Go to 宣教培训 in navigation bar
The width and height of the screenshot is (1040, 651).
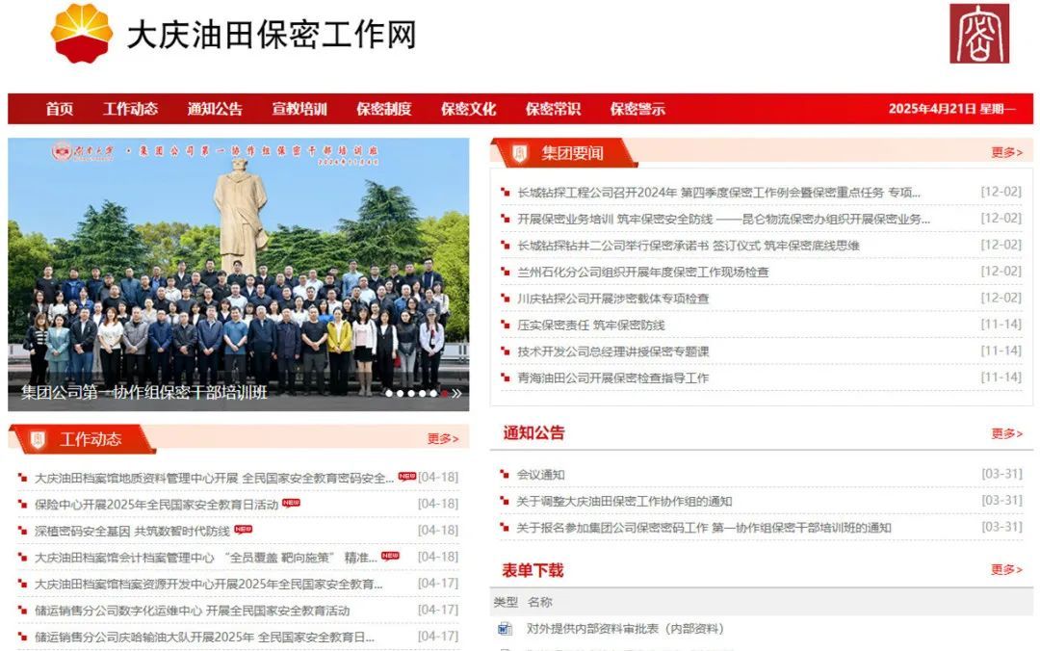299,109
